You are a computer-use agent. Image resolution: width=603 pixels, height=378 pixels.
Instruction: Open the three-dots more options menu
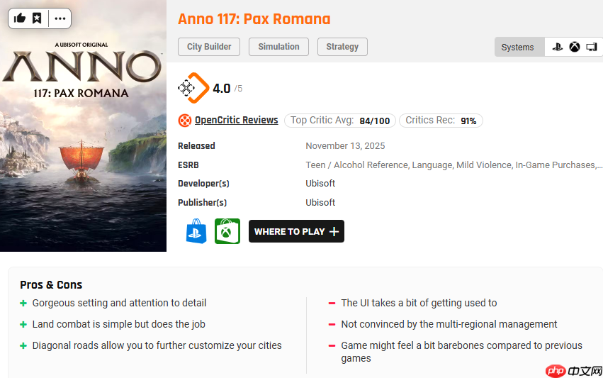tap(59, 18)
